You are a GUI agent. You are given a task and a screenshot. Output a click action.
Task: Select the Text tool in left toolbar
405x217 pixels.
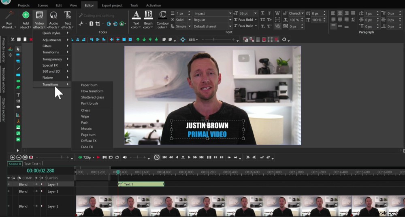18,95
